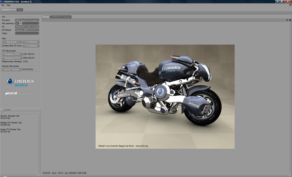Screen dimensions: 292x177
Task: Click the rendered motorcycle picture
Action: pos(165,97)
